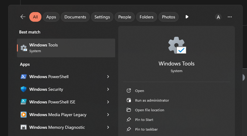Select Windows Tools best match result
The image size is (247, 136).
pos(66,48)
